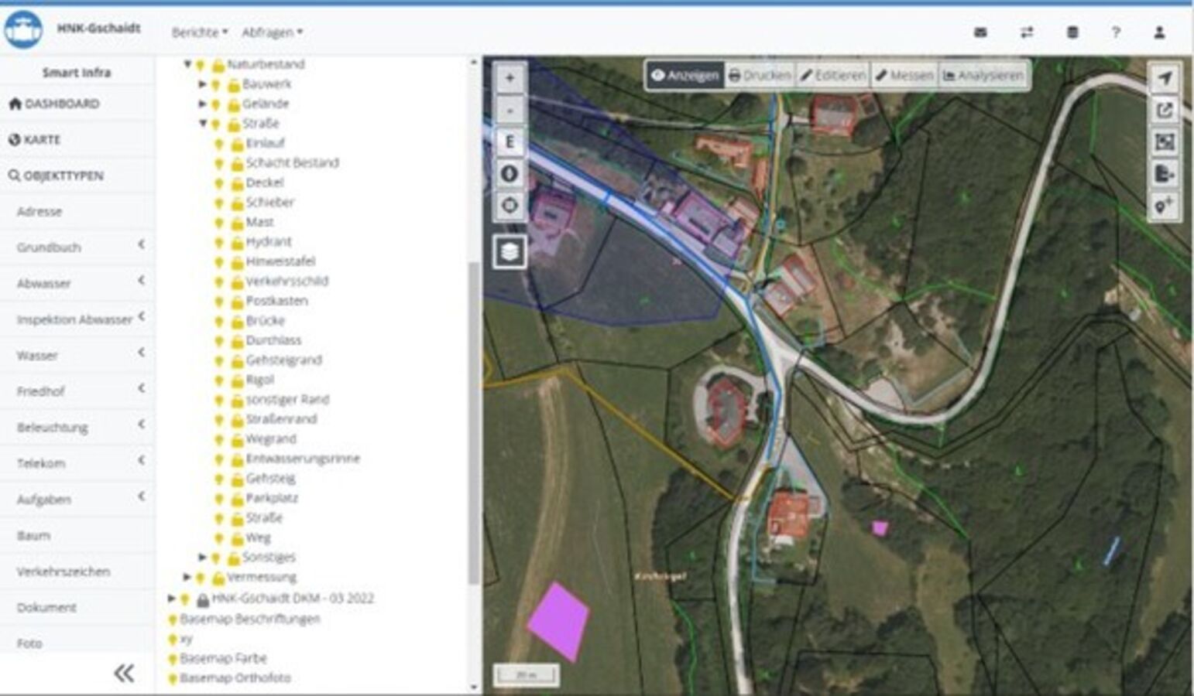Open the Berichte dropdown menu
1194x696 pixels.
pos(199,32)
